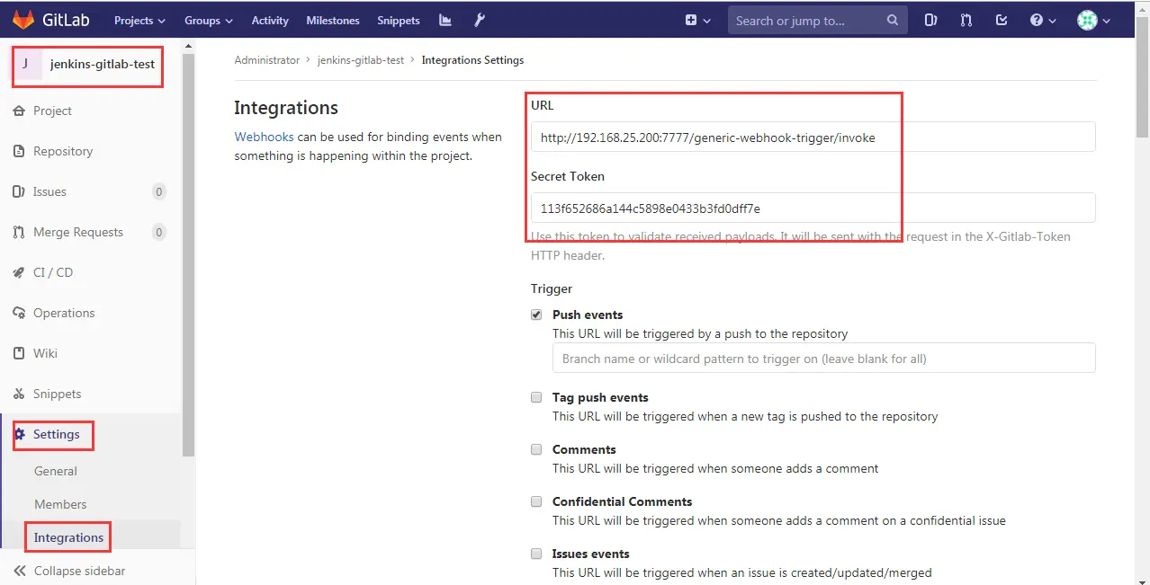
Task: Disable the Push events trigger
Action: pyautogui.click(x=536, y=315)
